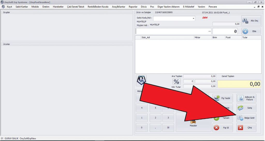Open the Üretim menu
Image resolution: width=265 pixels, height=141 pixels.
click(x=46, y=7)
